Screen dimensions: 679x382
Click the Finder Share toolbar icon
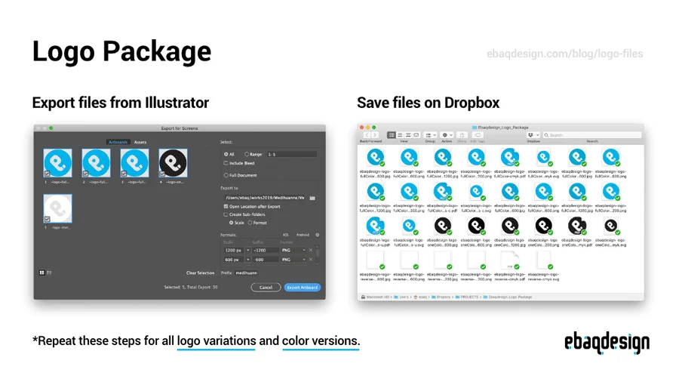tap(462, 135)
